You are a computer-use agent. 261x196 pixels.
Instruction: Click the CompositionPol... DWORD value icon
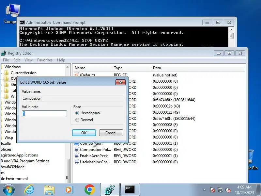point(77,150)
